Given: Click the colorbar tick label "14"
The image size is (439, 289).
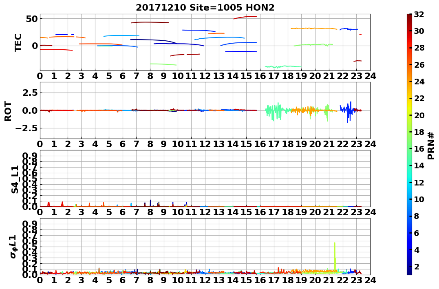Looking at the screenshot, I should (x=419, y=165).
